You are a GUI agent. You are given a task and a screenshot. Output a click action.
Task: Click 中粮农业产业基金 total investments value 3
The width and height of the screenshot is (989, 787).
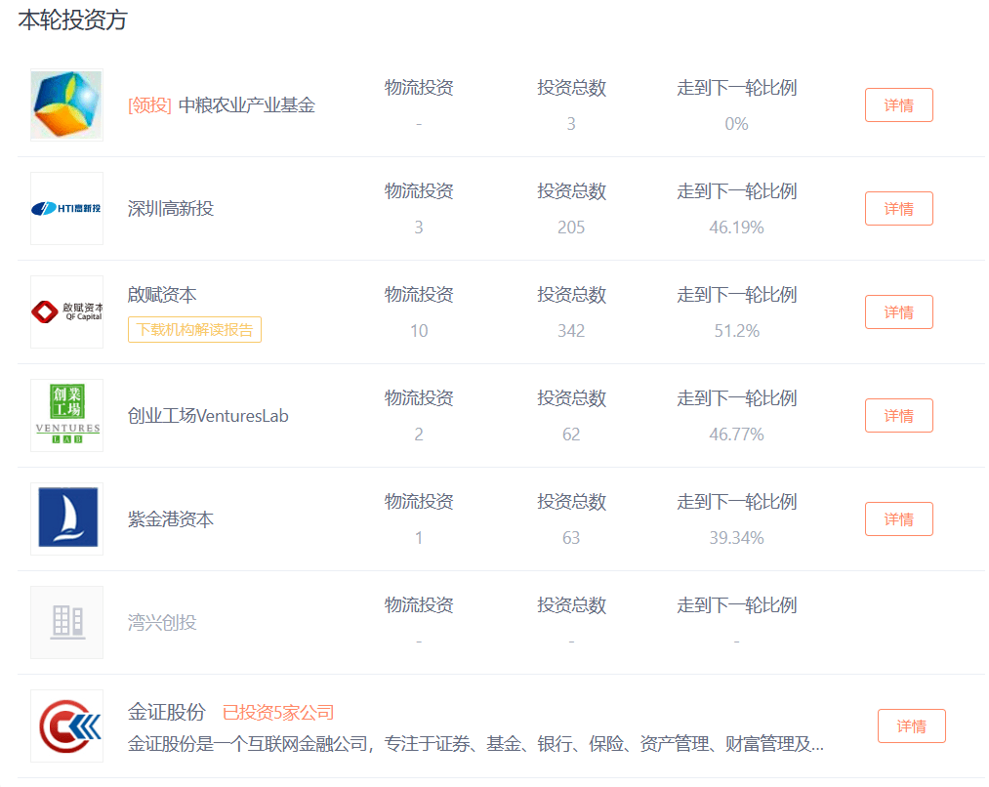[x=571, y=124]
